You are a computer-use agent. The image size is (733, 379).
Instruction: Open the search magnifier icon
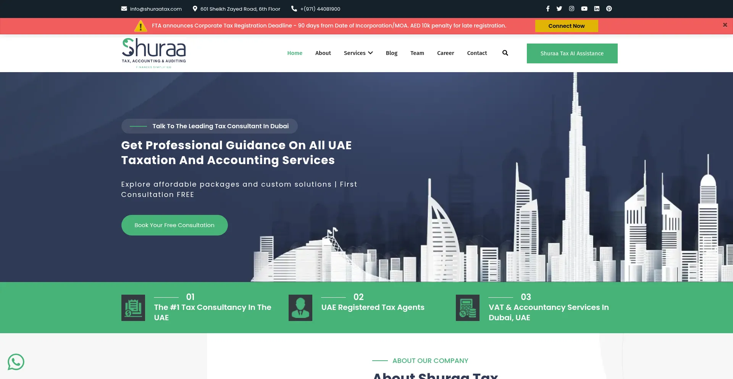click(505, 53)
